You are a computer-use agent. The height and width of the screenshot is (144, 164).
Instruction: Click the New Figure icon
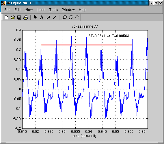(6, 17)
